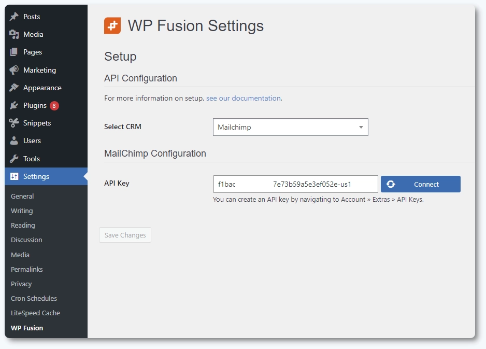The image size is (486, 349).
Task: Click the Posts pushpin icon
Action: point(15,17)
